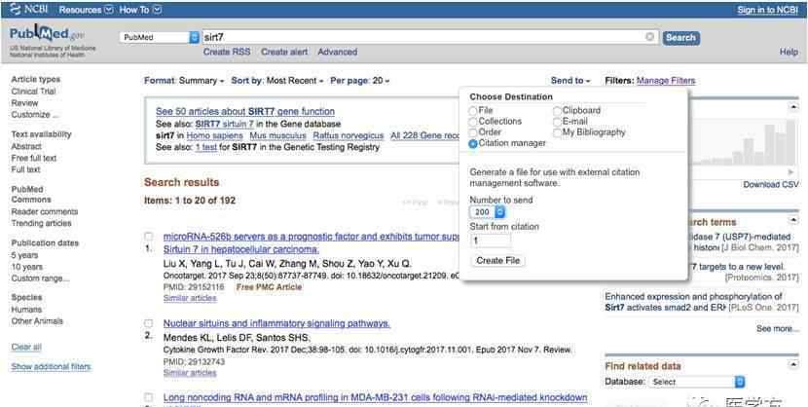
Task: Filter by Abstract availability
Action: click(26, 146)
